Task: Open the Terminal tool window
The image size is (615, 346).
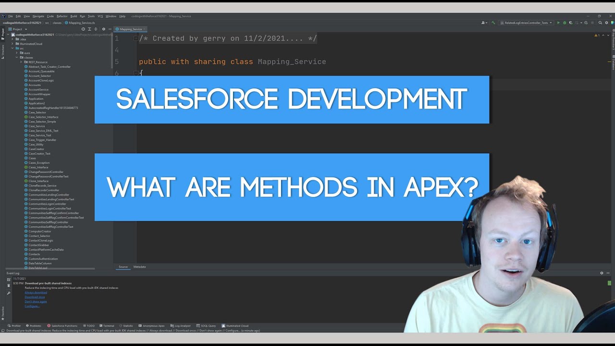Action: (107, 326)
